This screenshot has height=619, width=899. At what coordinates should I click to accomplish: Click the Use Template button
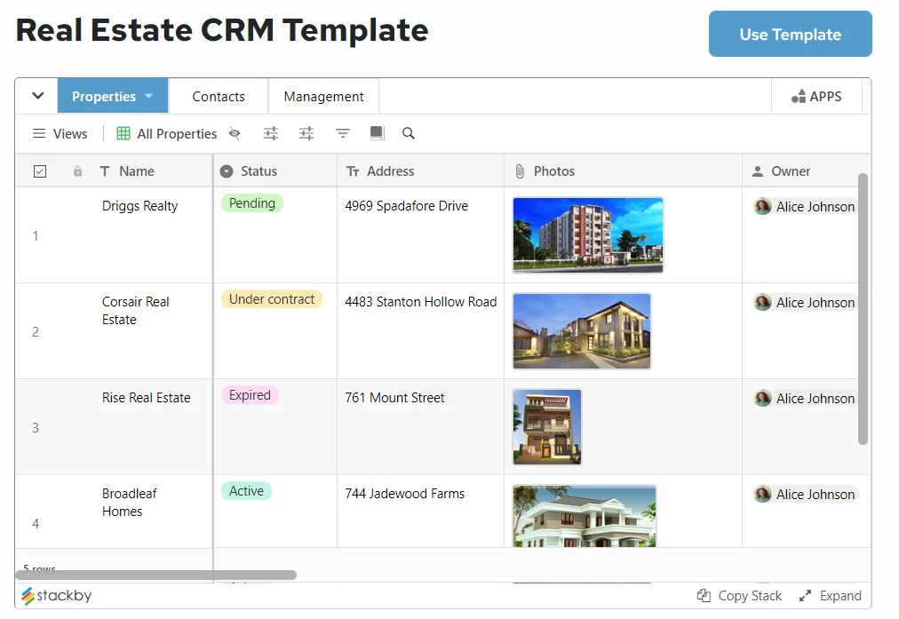pos(789,34)
